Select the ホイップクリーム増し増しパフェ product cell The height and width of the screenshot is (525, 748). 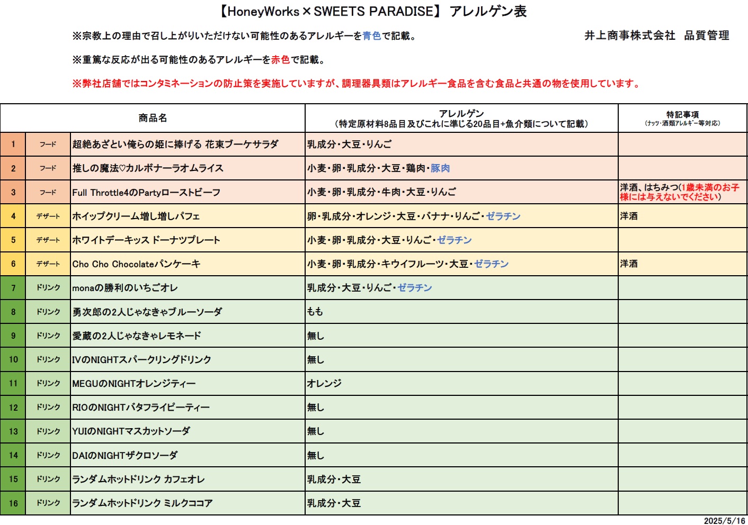point(136,216)
